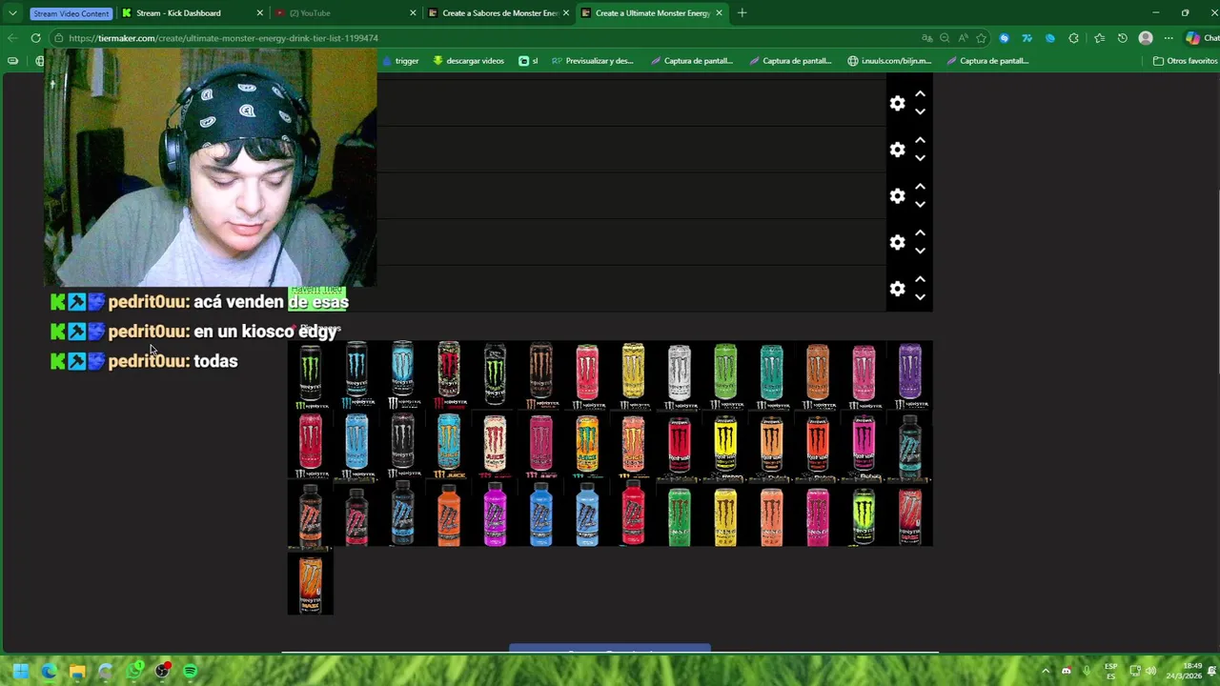
Task: Close the Stream - Kick Dashboard tab
Action: coord(260,13)
